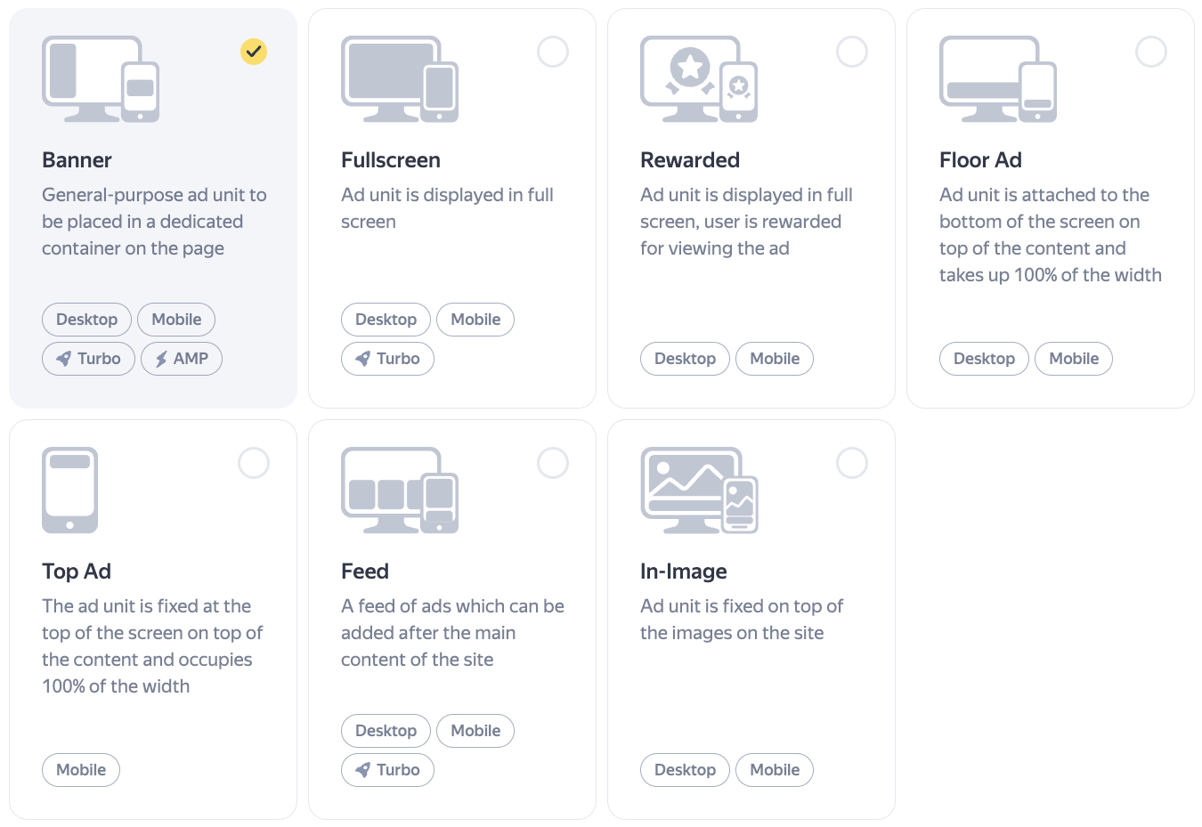The width and height of the screenshot is (1202, 827).
Task: Uncheck the selected Banner checkmark
Action: tap(254, 52)
